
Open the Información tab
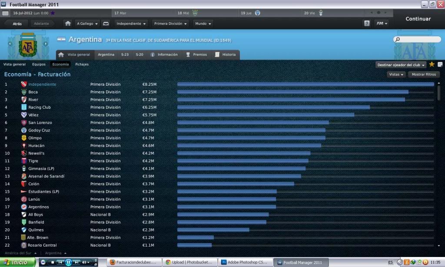pos(164,54)
